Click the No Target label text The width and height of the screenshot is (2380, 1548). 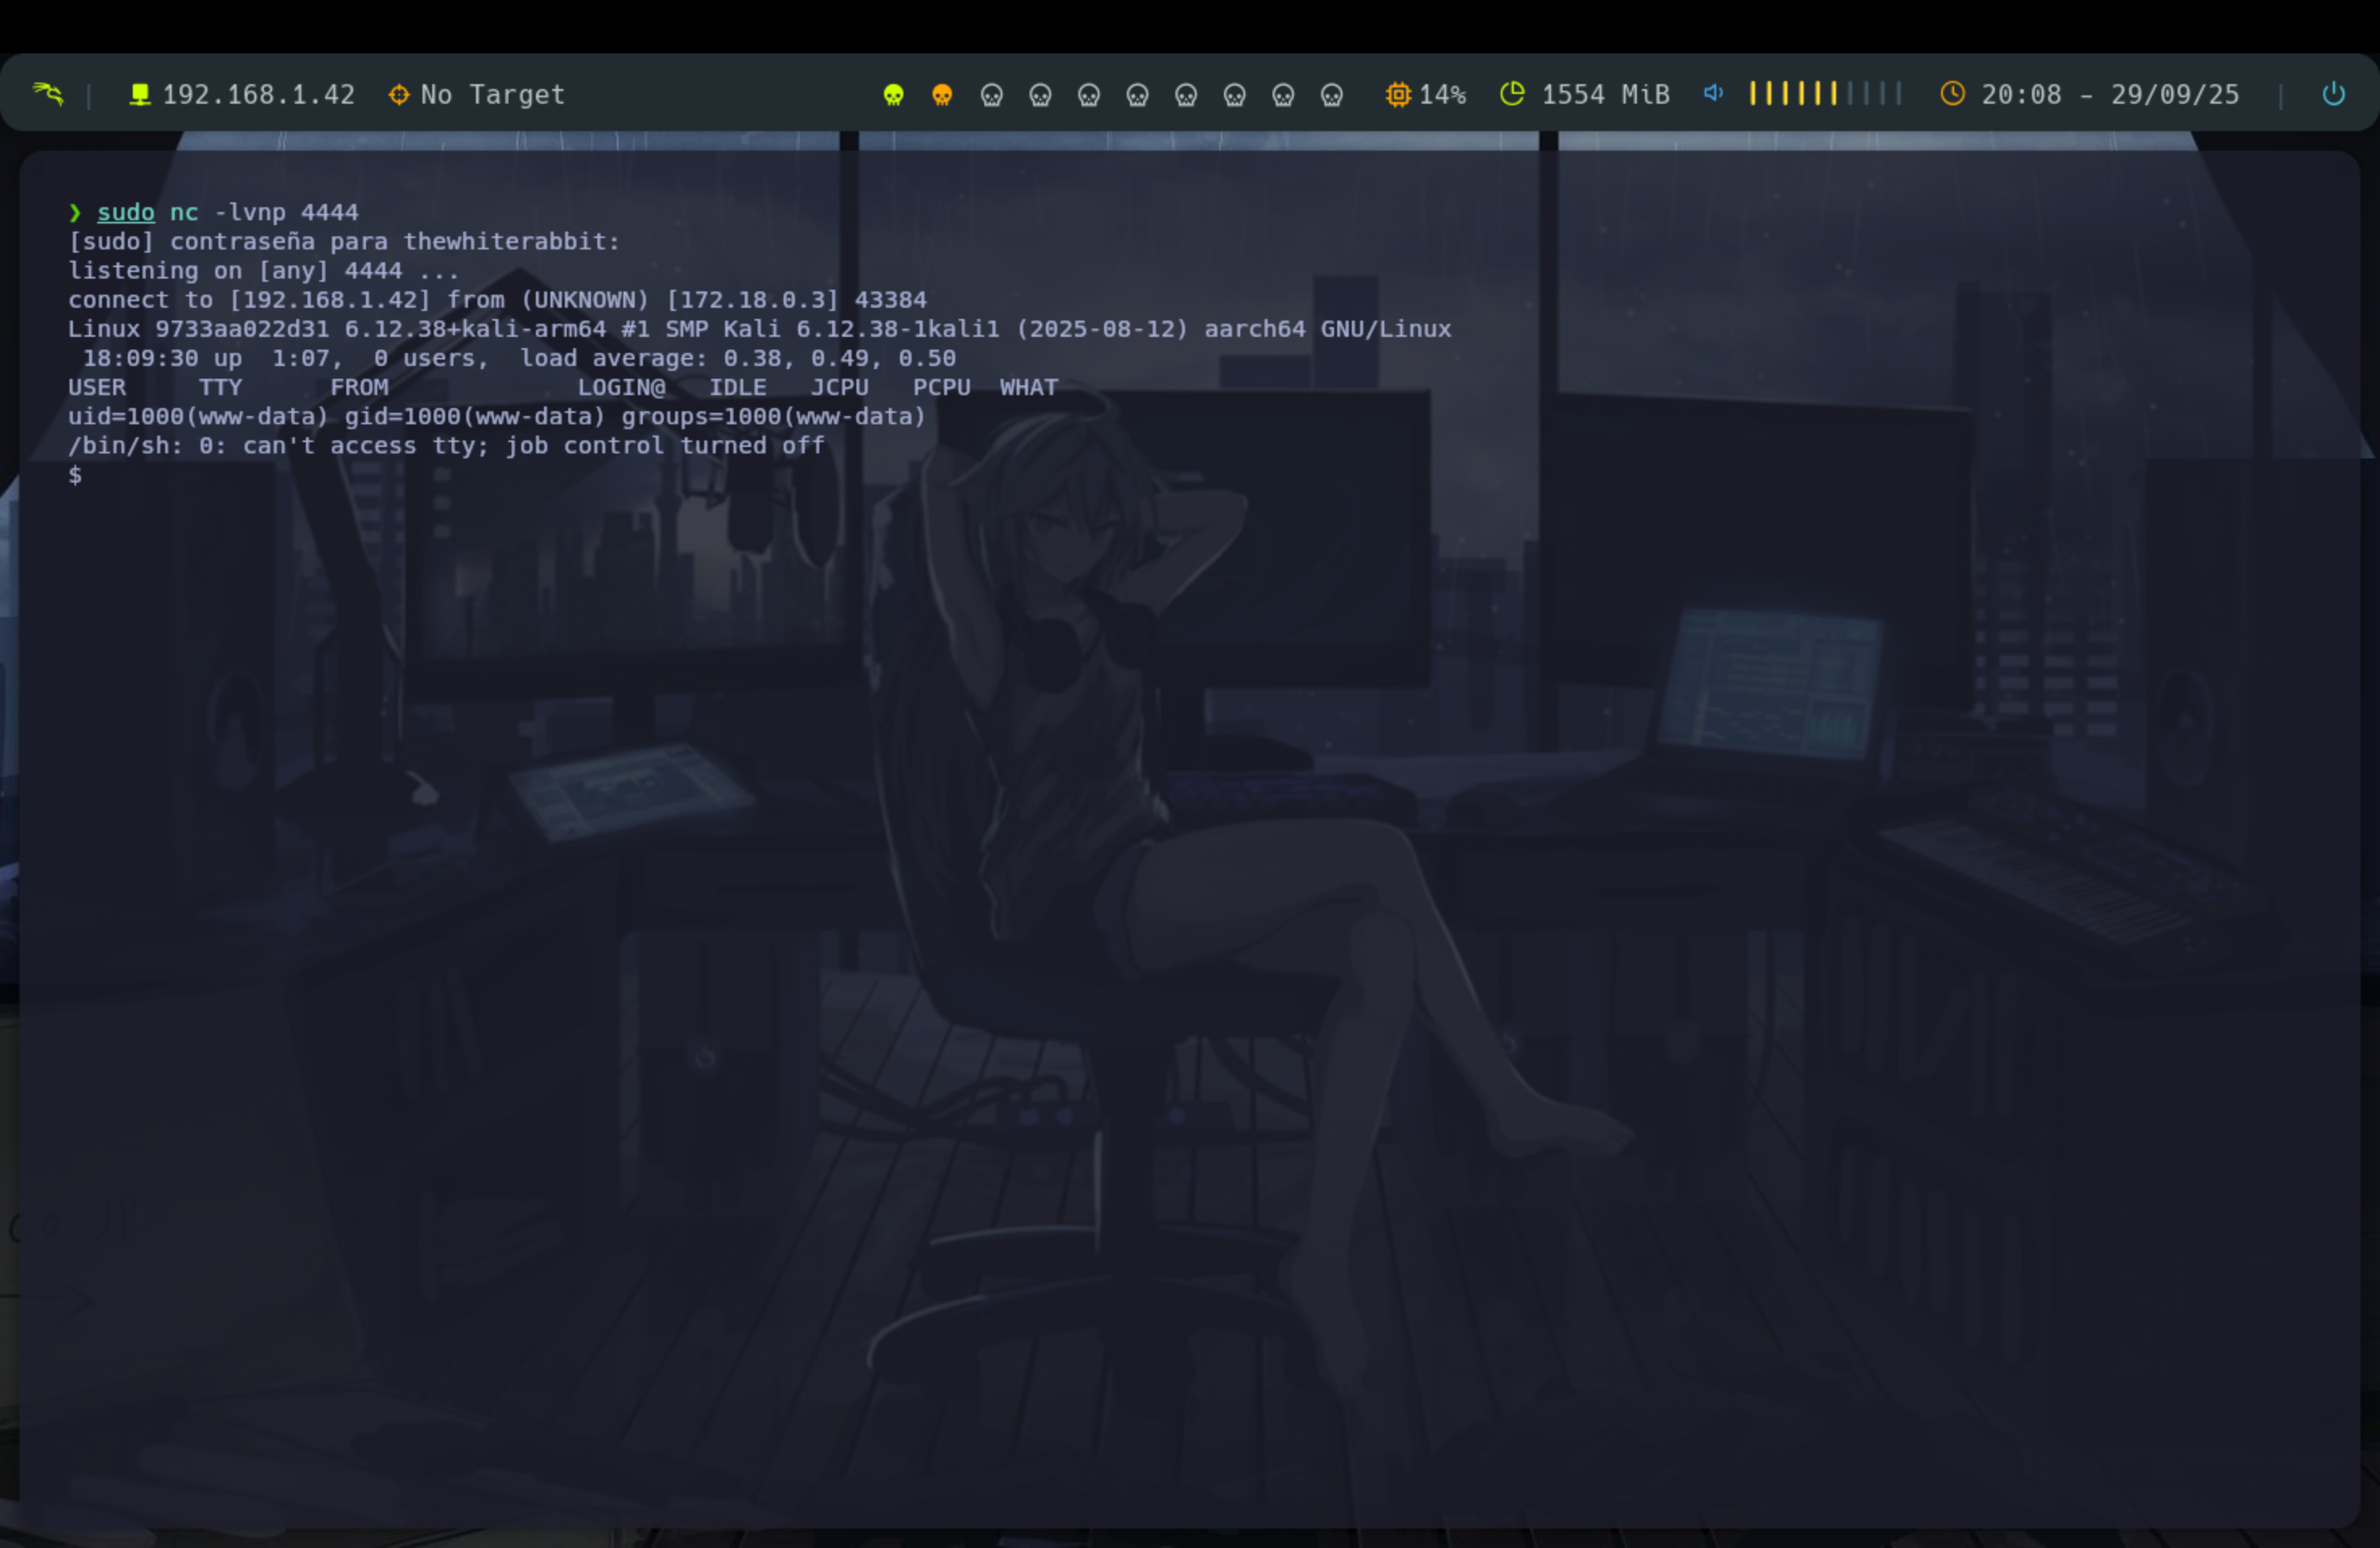[492, 95]
